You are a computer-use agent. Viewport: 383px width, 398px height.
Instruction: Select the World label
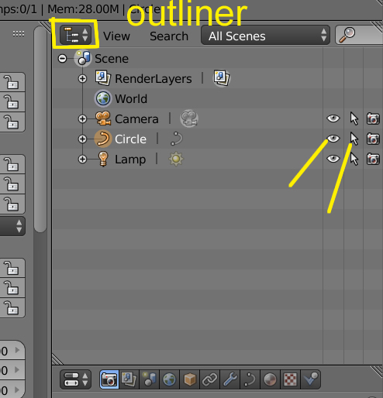[x=131, y=99]
